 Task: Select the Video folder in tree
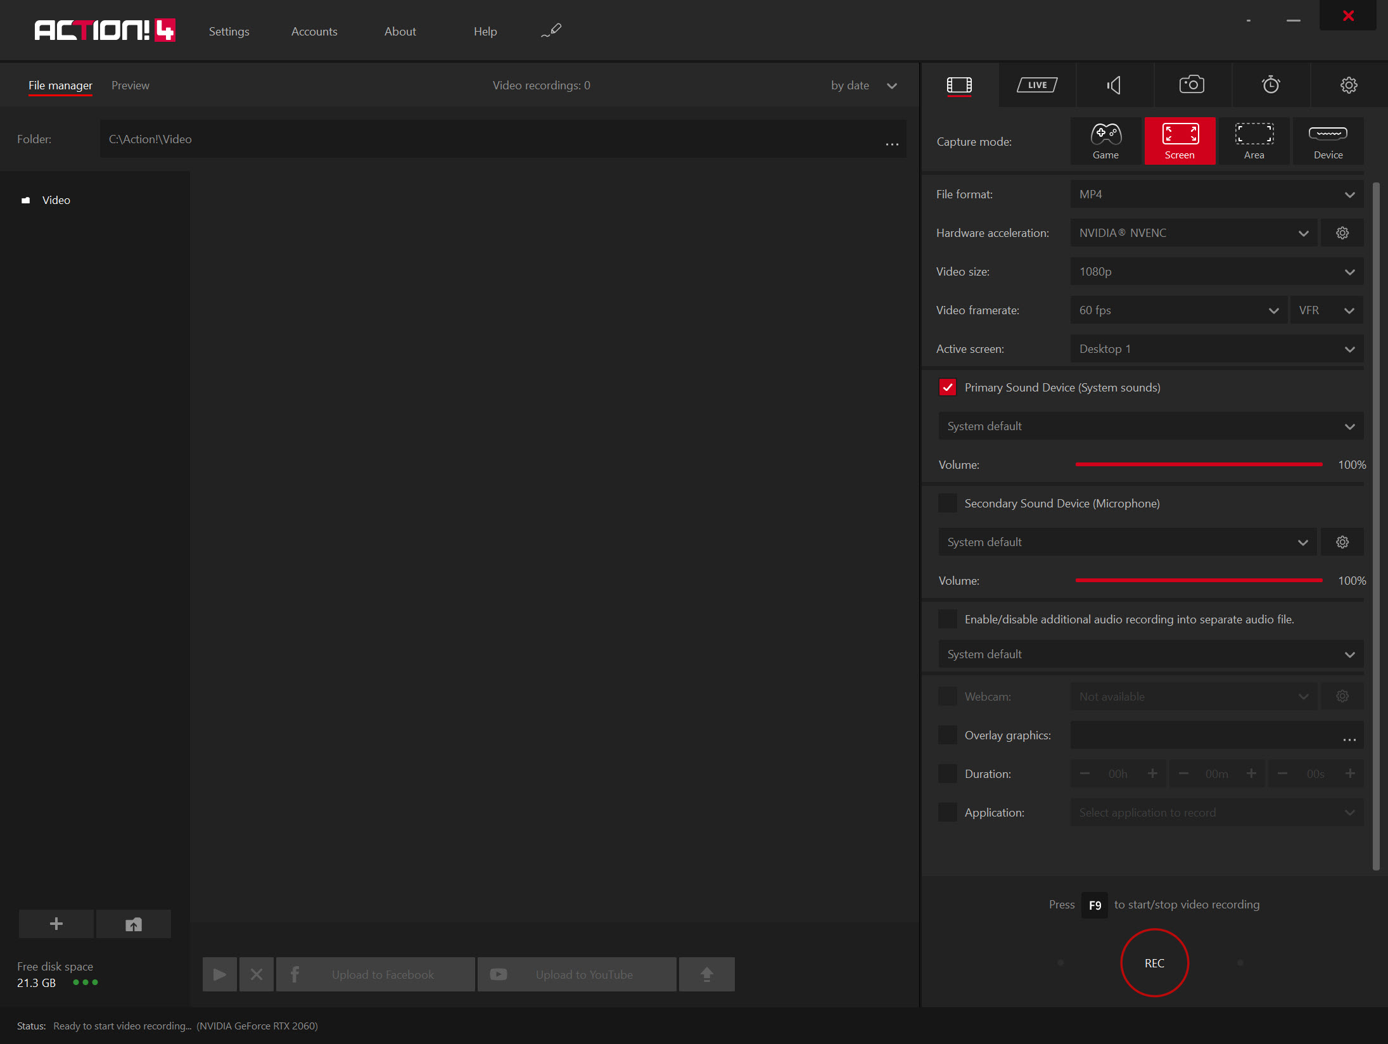(x=56, y=200)
